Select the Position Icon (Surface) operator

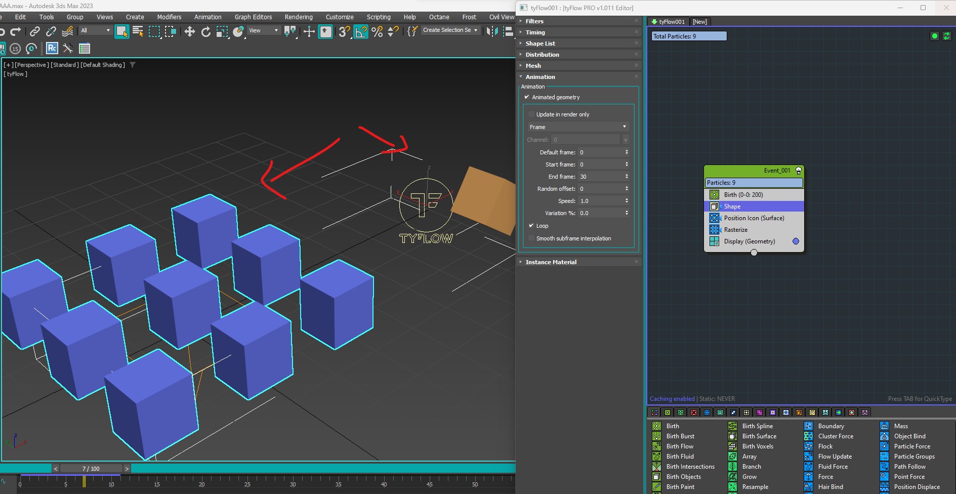tap(754, 218)
